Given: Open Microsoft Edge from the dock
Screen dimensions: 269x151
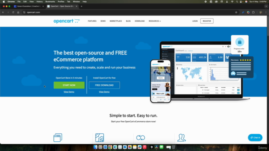Looking at the screenshot, I should coord(115,147).
